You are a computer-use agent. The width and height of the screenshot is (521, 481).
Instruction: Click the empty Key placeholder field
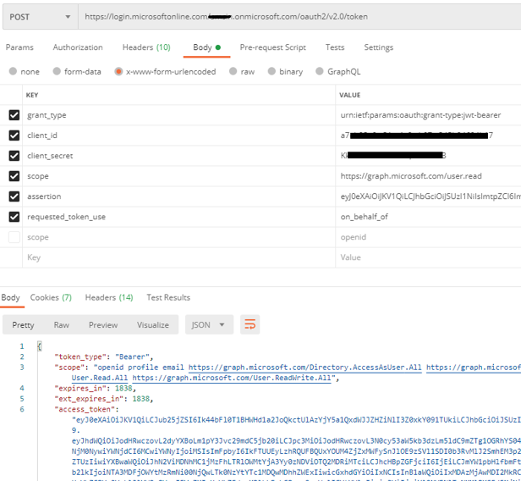tap(178, 257)
